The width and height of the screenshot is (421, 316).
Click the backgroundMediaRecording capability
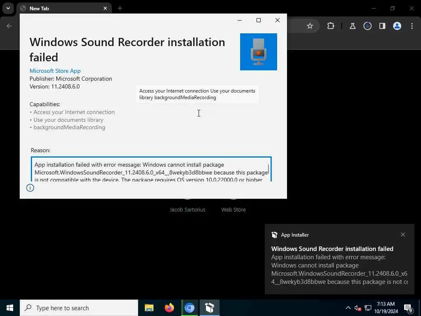pos(69,128)
